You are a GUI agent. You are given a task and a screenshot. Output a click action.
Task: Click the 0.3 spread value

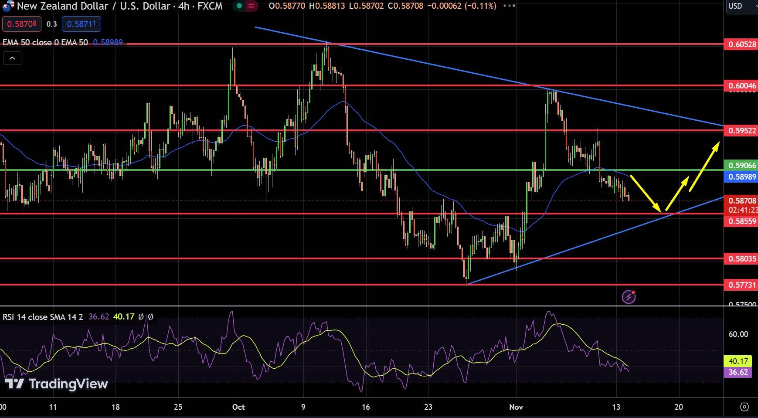click(52, 24)
